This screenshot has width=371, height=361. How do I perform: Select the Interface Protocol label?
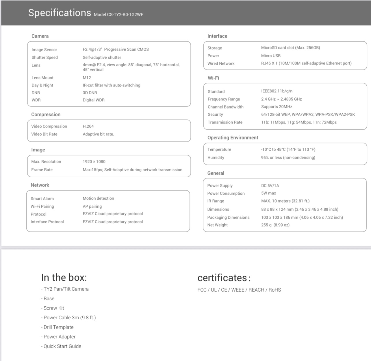point(47,222)
